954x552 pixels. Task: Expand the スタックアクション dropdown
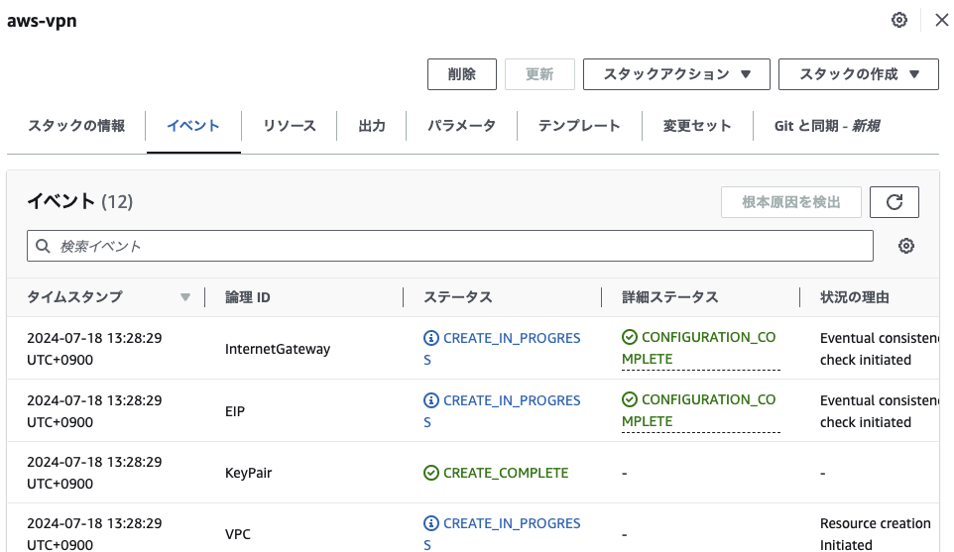point(676,74)
